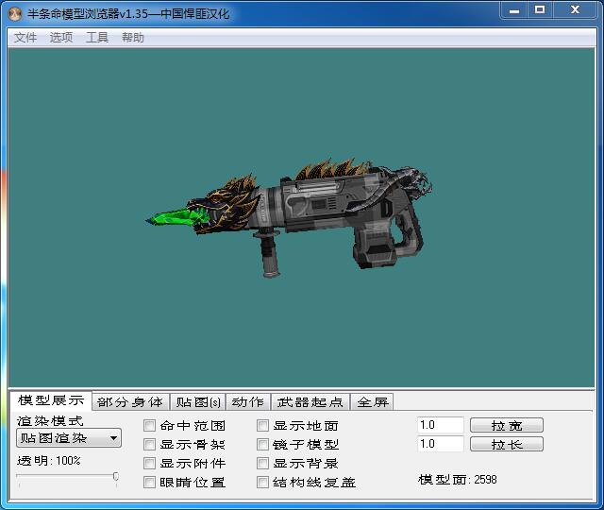This screenshot has height=510, width=604.
Task: Enable the 显示地面 checkbox
Action: (x=262, y=426)
